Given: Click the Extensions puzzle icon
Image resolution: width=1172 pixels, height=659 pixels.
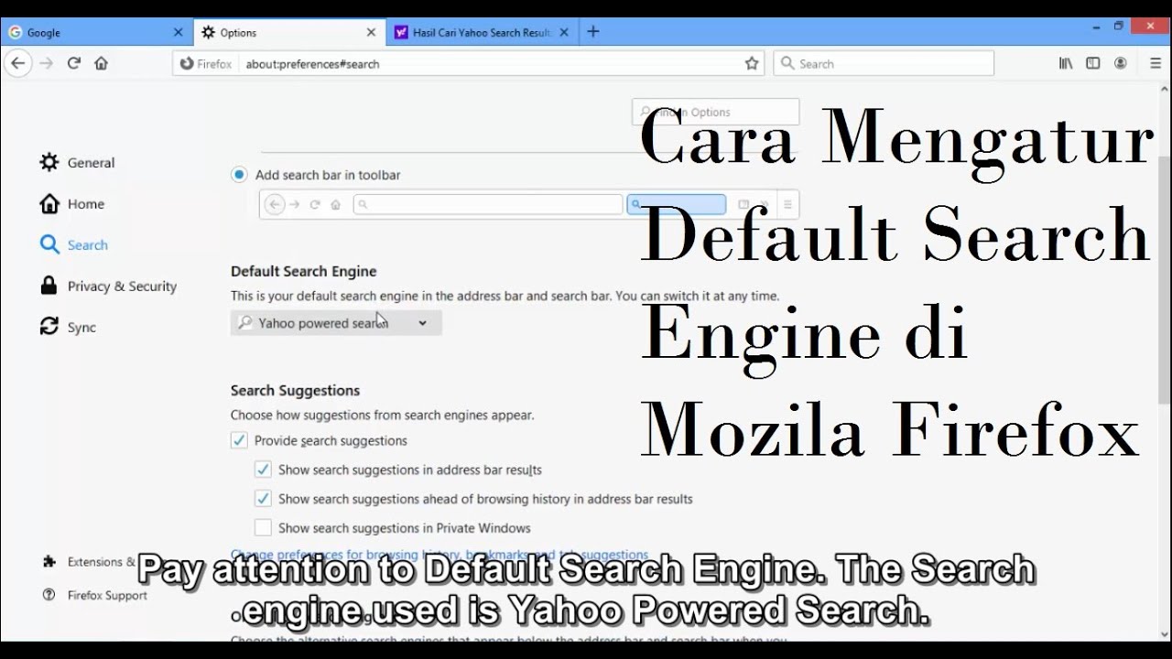Looking at the screenshot, I should (49, 561).
